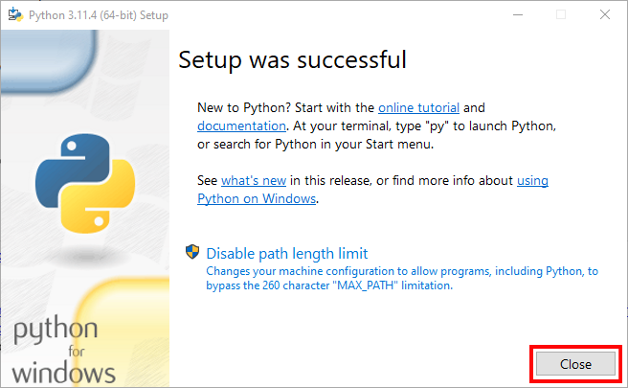The height and width of the screenshot is (388, 628).
Task: Click the "Python 3.11.4 (64-bit) Setup" title text
Action: pos(96,13)
